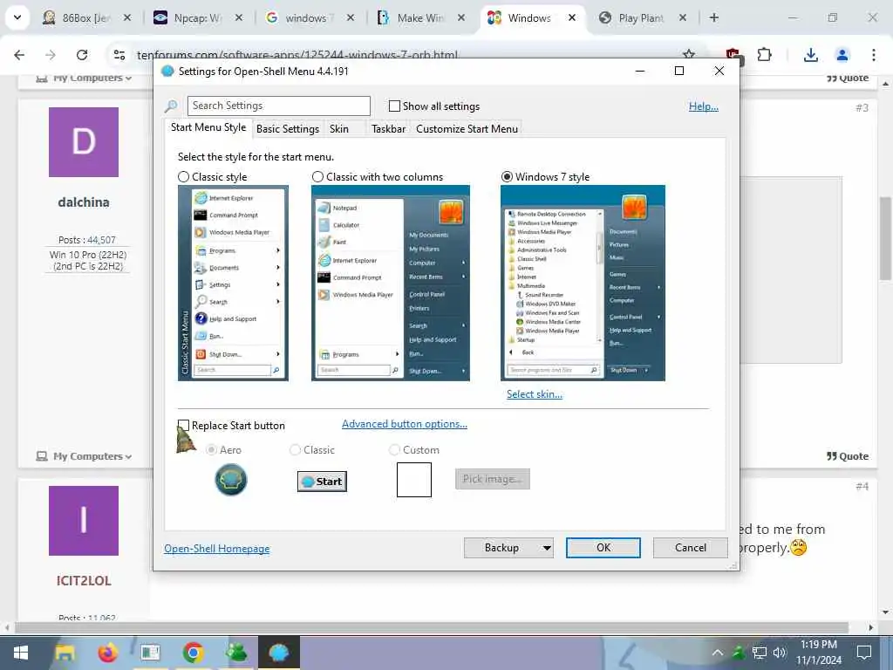This screenshot has height=670, width=893.
Task: Show hidden system tray icons
Action: (x=718, y=653)
